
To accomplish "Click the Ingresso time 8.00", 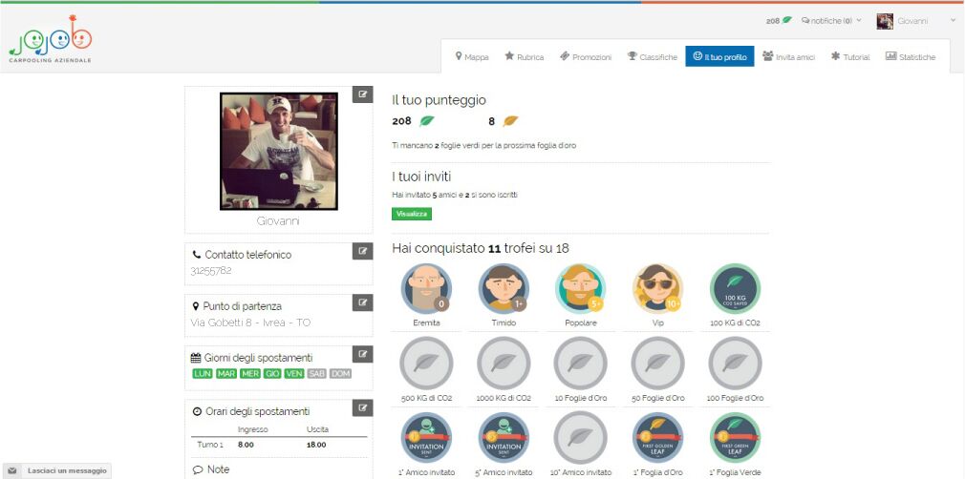I will pyautogui.click(x=247, y=445).
